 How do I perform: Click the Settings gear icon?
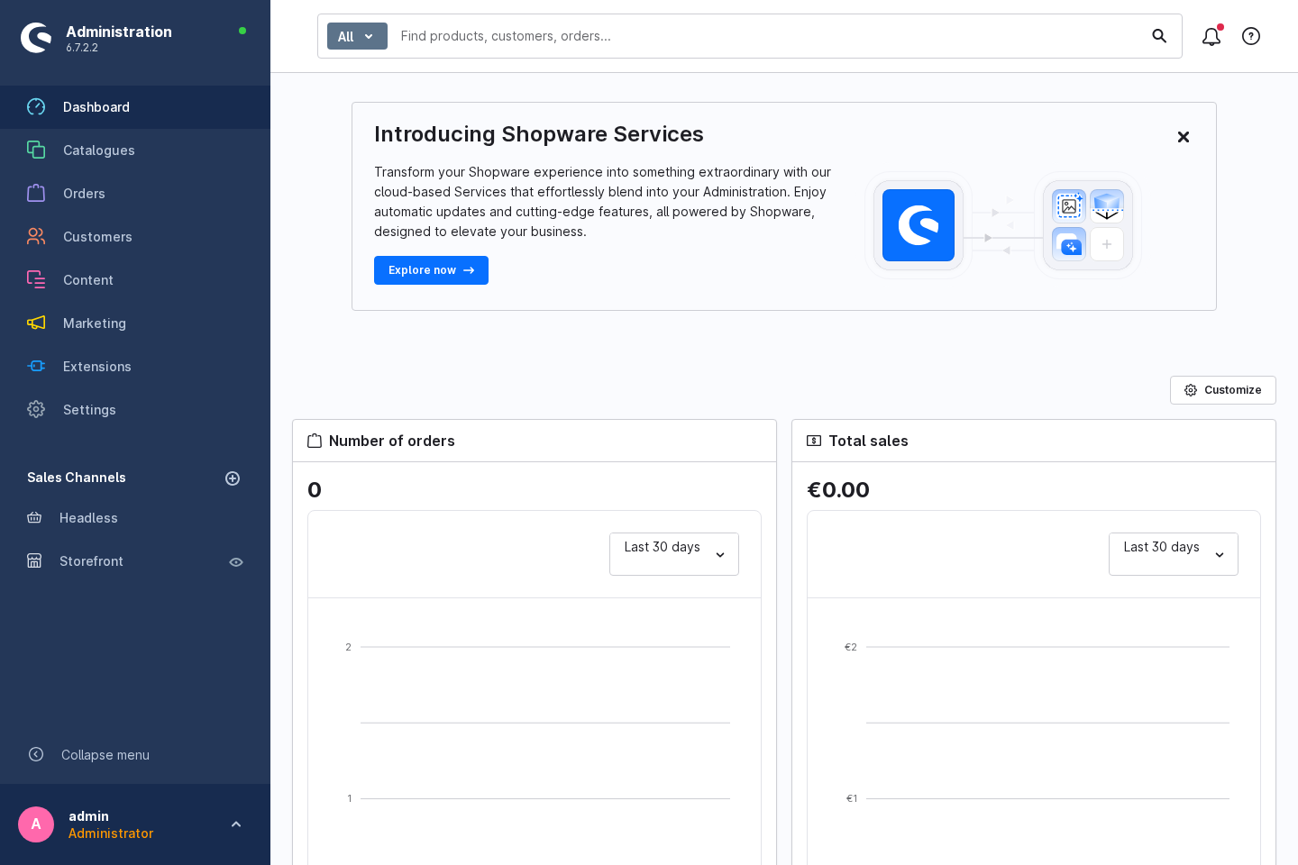pyautogui.click(x=36, y=410)
